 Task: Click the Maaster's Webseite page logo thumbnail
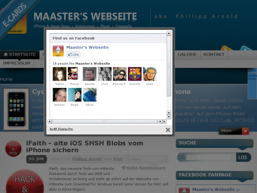pyautogui.click(x=58, y=51)
